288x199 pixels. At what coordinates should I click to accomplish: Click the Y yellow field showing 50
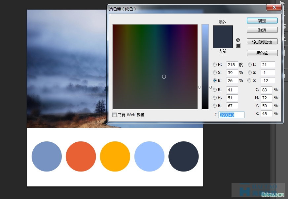coord(266,106)
